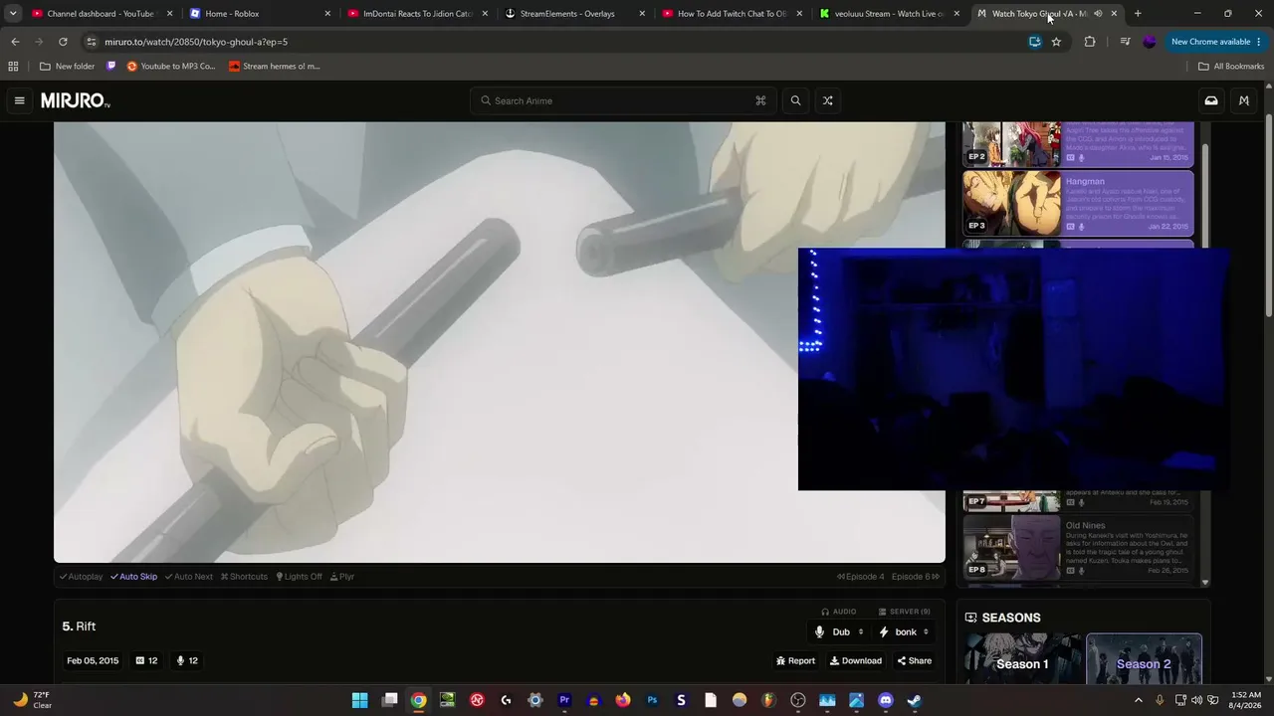
Task: Open the Miruro hamburger menu
Action: tap(19, 100)
